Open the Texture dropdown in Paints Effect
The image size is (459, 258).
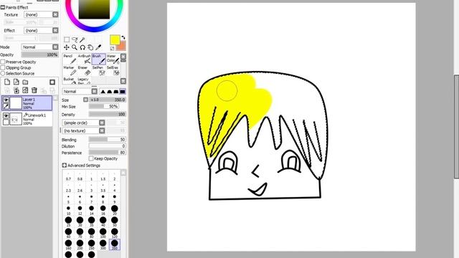tap(41, 14)
